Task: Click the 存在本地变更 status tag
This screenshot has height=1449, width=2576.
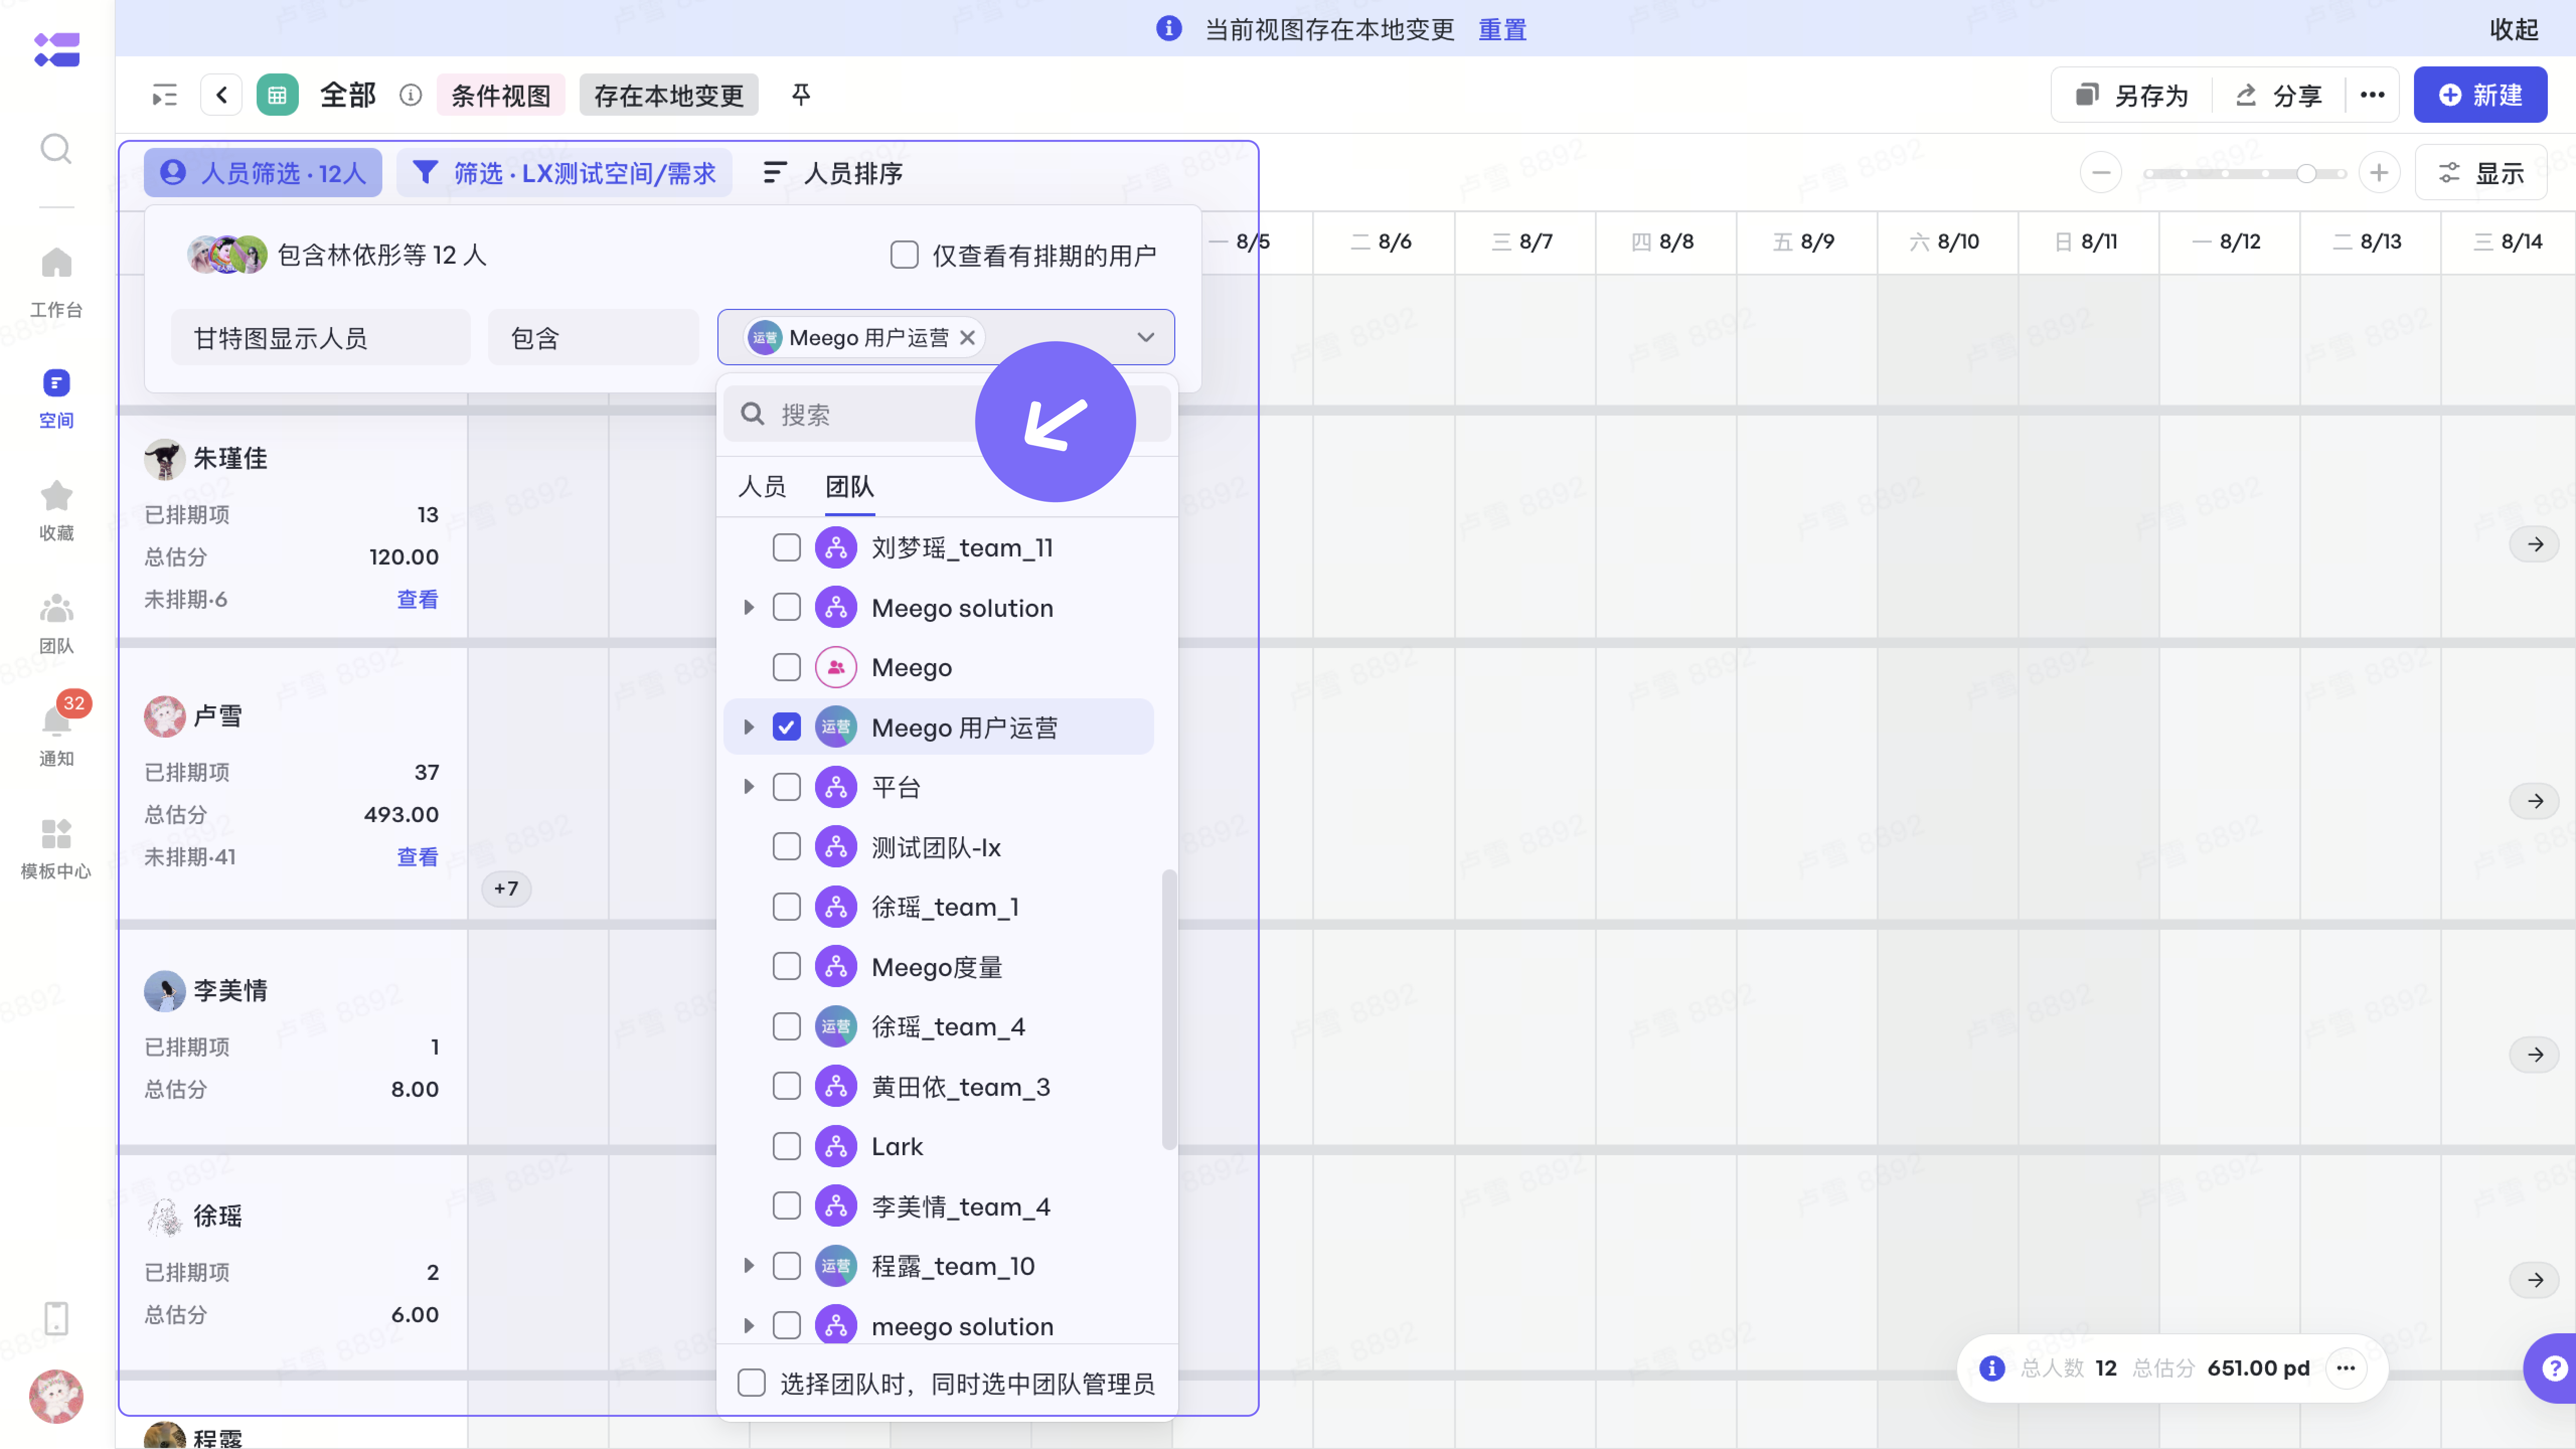Action: [x=669, y=95]
